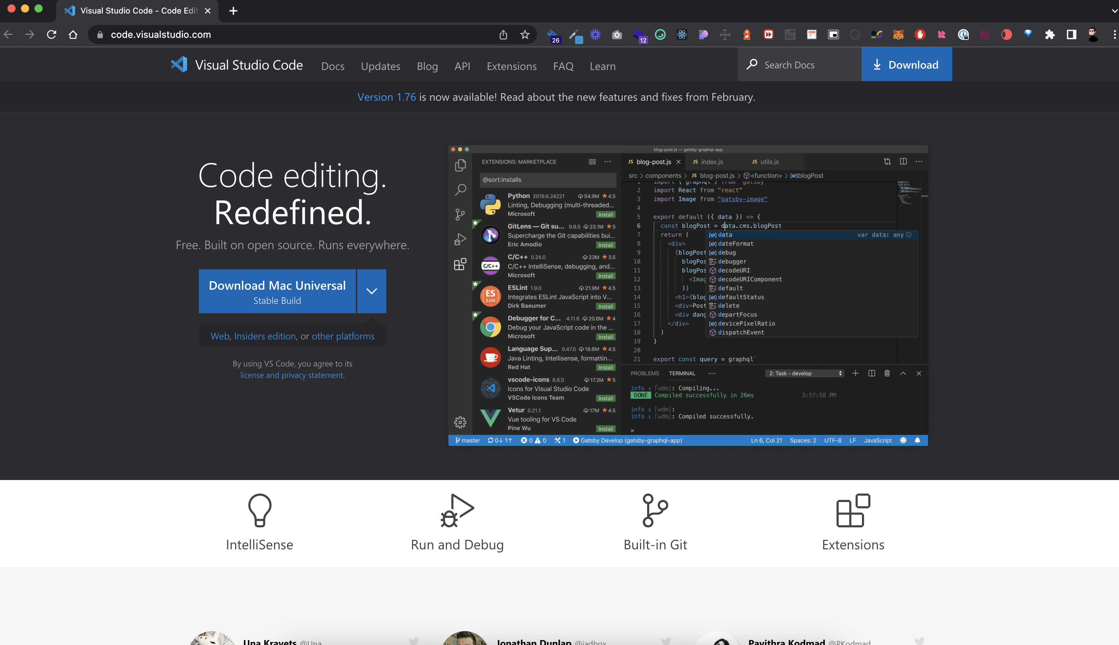Image resolution: width=1119 pixels, height=645 pixels.
Task: Open a new browser tab
Action: 233,10
